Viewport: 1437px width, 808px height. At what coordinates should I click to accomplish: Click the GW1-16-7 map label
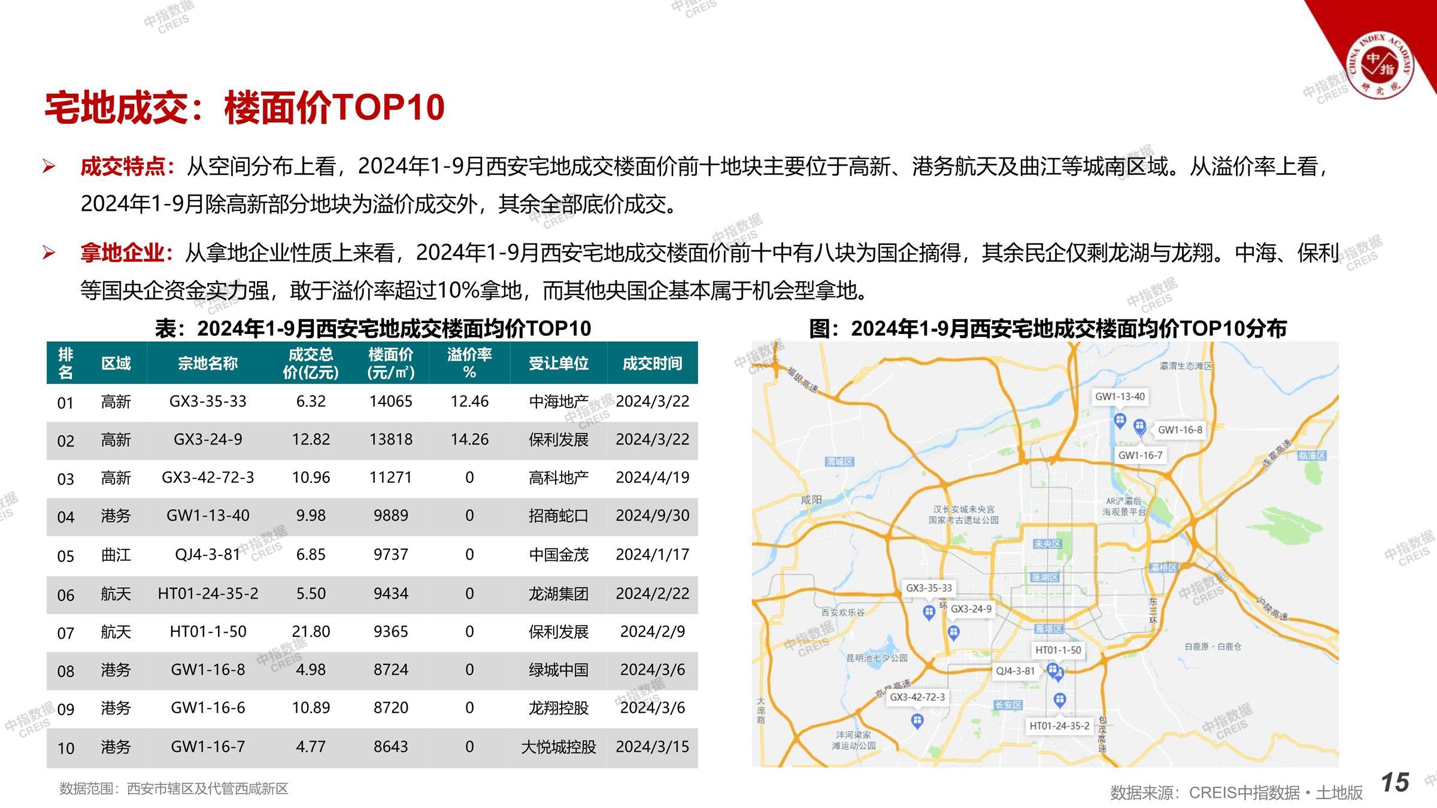[x=1140, y=455]
